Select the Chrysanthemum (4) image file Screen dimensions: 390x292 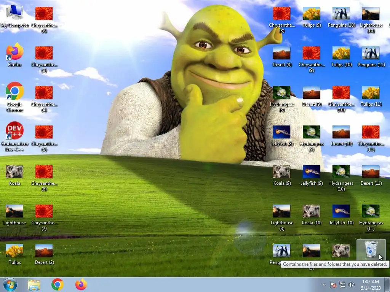44,99
